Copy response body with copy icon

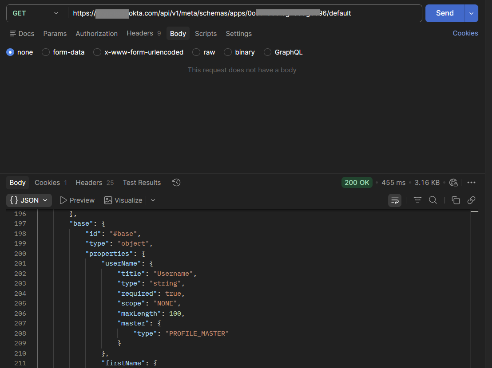tap(456, 200)
